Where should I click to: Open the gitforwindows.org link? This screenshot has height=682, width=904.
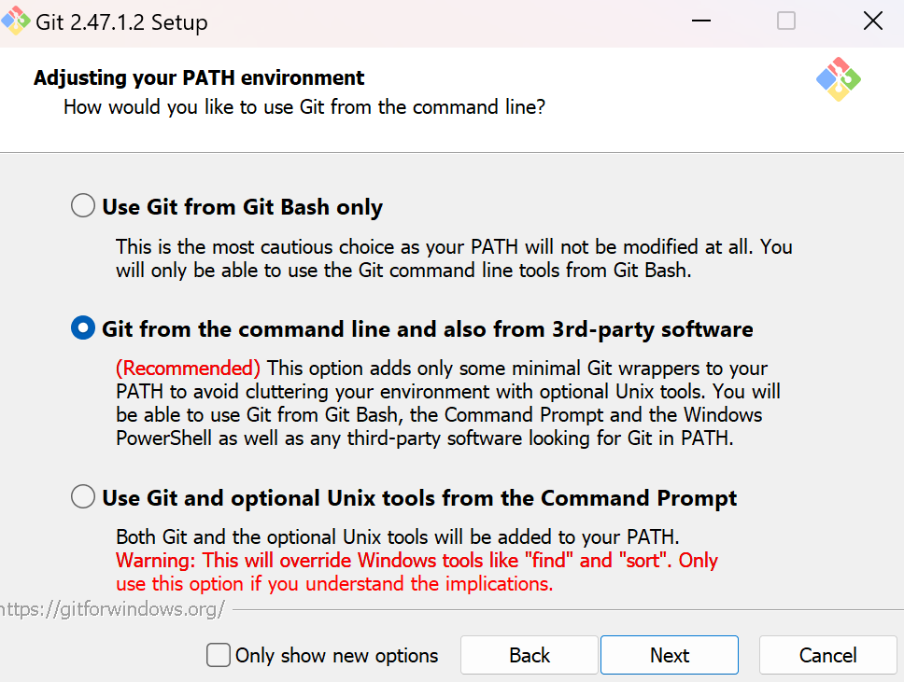pos(112,609)
